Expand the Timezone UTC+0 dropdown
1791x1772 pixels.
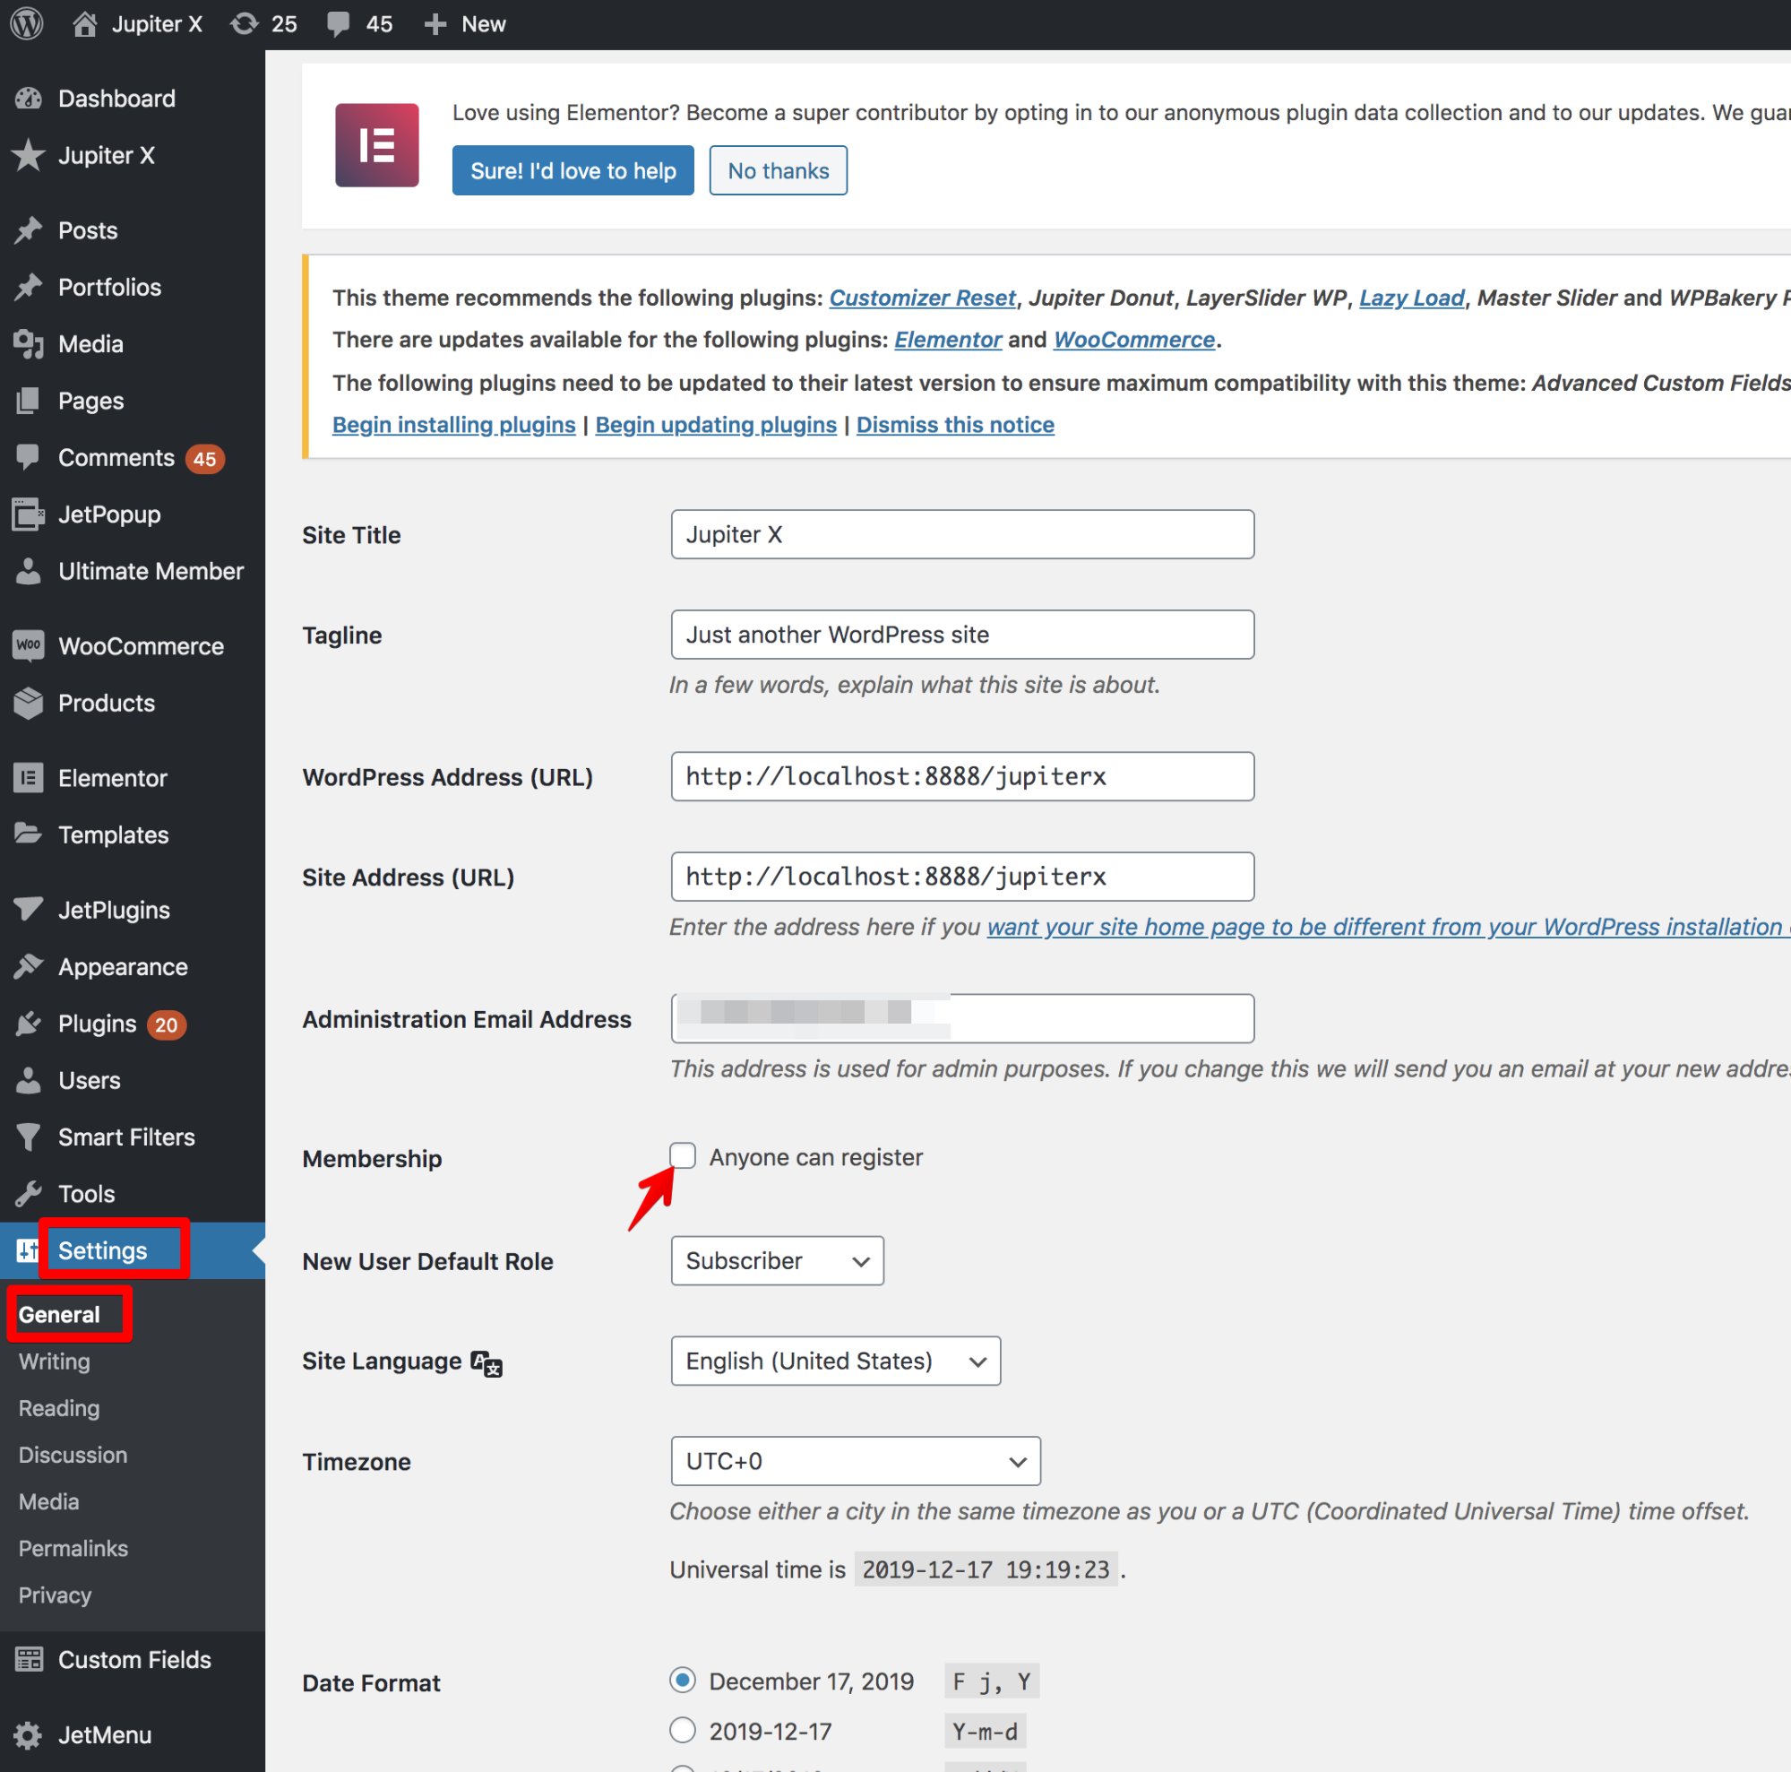pos(855,1460)
